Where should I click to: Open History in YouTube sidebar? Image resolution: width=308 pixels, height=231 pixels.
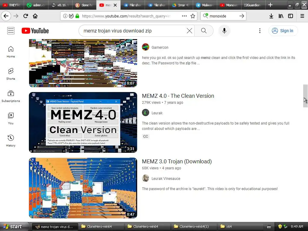pos(11,141)
